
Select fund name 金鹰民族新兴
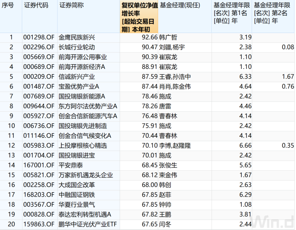77,37
